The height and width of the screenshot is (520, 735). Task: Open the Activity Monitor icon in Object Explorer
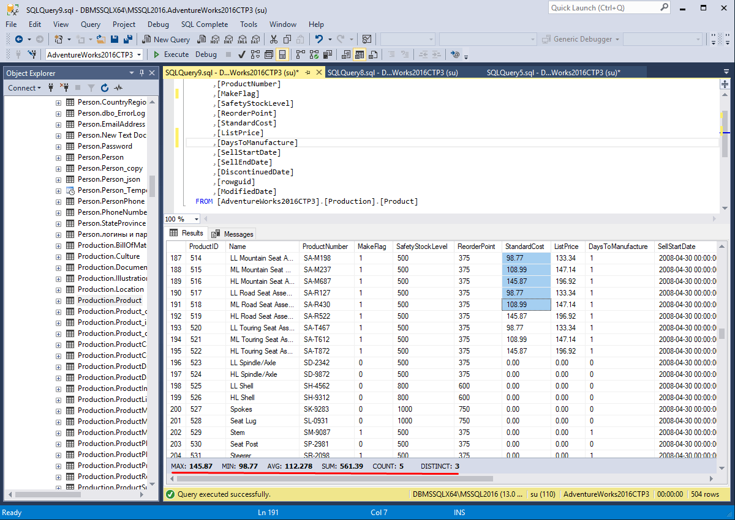(x=118, y=88)
